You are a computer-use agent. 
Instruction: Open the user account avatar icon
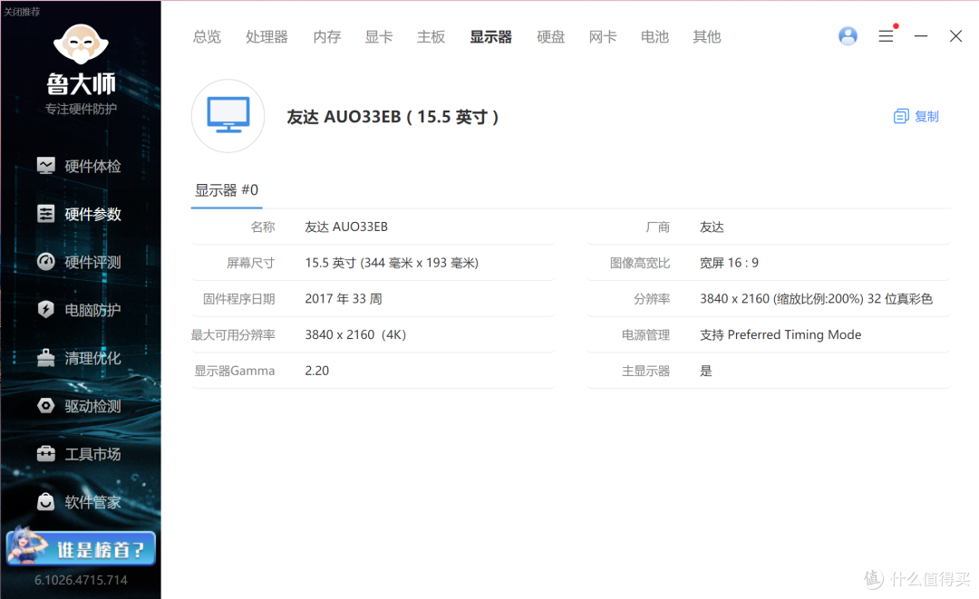point(848,36)
